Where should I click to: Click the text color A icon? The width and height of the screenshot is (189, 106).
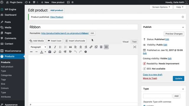point(42,52)
